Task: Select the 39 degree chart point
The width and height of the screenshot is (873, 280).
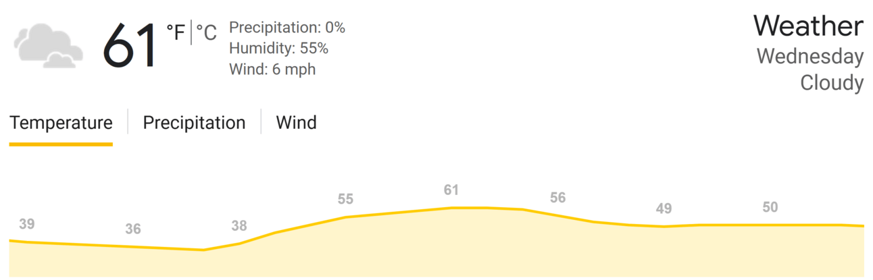Action: (x=27, y=225)
